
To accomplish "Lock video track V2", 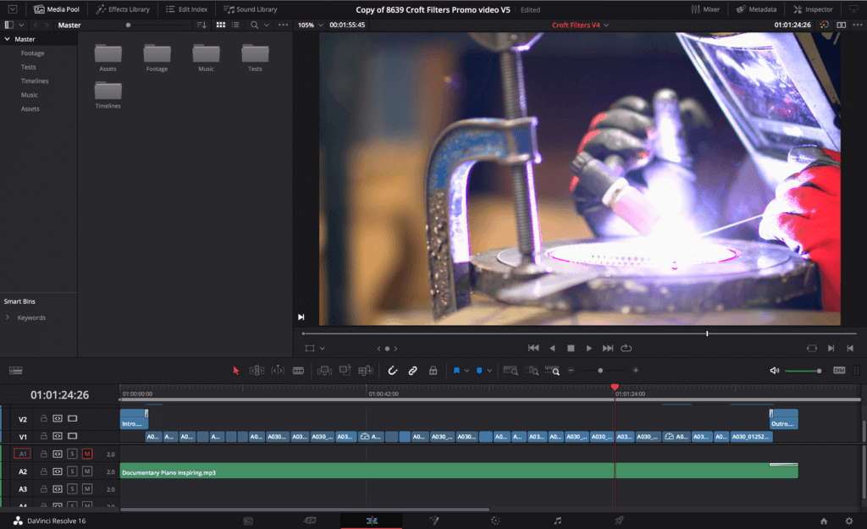I will click(x=43, y=418).
